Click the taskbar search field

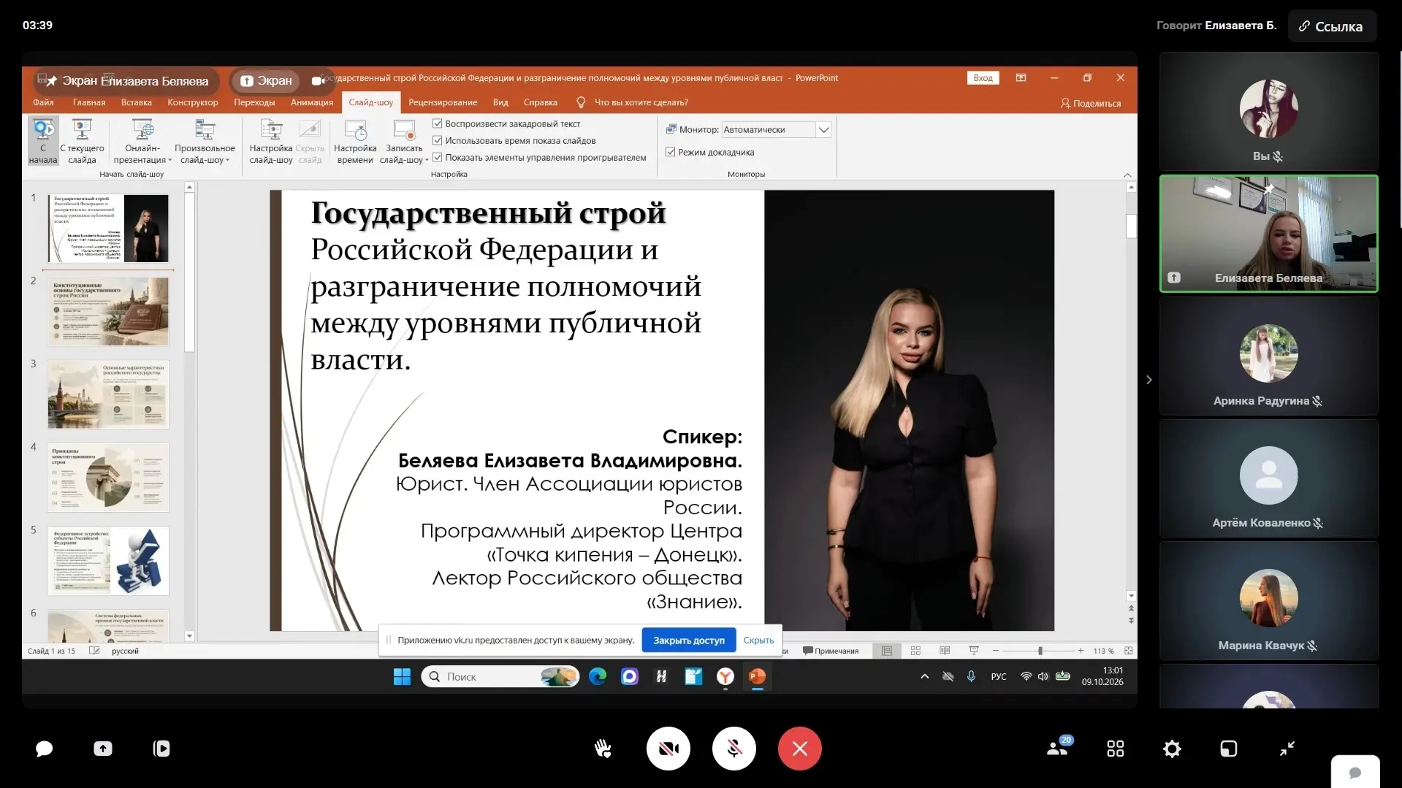tap(500, 677)
